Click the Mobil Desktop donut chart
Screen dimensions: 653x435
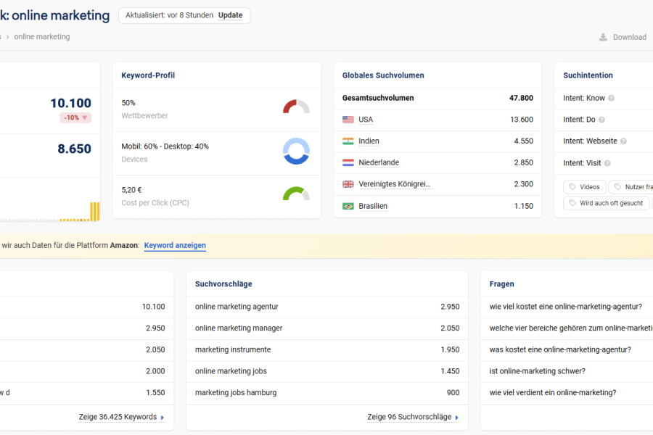coord(296,151)
